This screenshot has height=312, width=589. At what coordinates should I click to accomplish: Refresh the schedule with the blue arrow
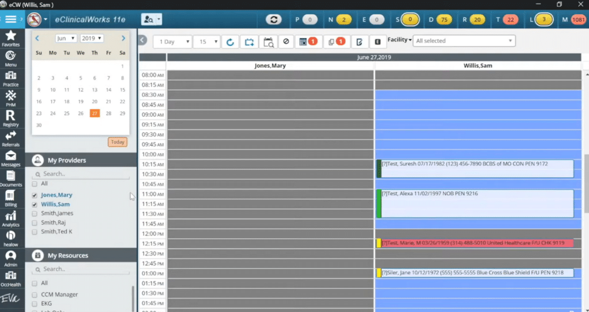(230, 41)
